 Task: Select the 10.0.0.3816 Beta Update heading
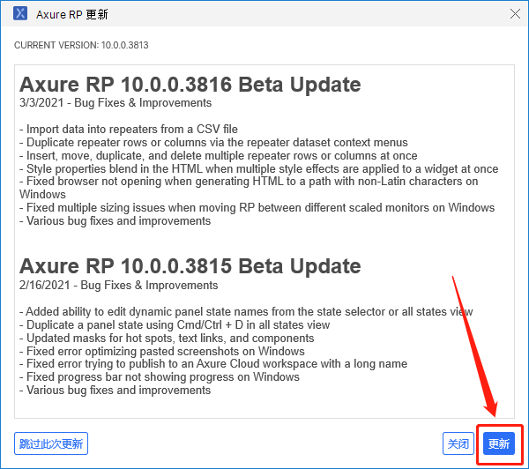190,85
